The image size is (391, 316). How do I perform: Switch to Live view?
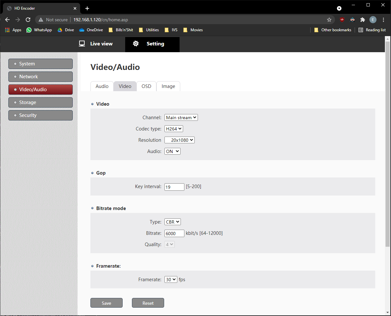[96, 44]
